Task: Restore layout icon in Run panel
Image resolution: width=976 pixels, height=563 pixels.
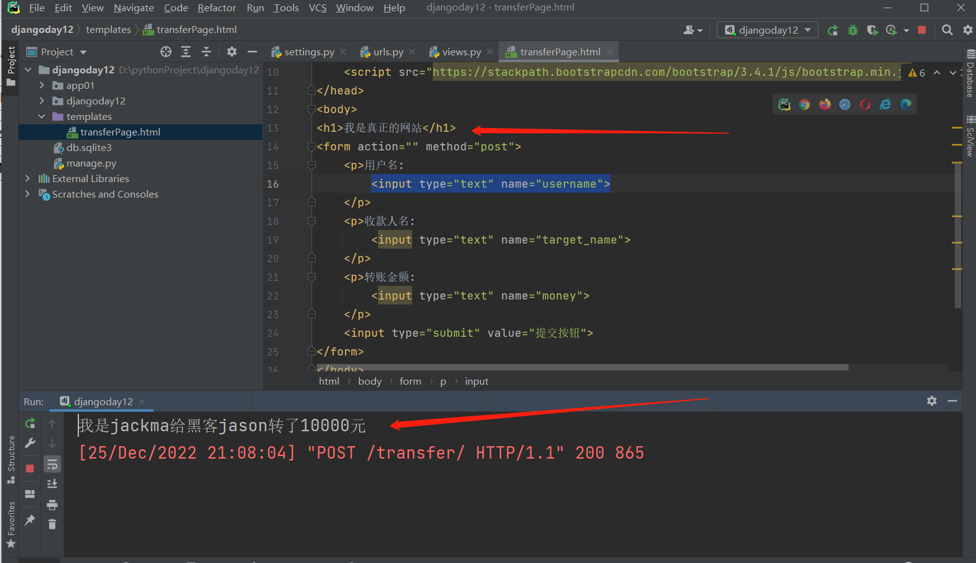Action: click(30, 494)
